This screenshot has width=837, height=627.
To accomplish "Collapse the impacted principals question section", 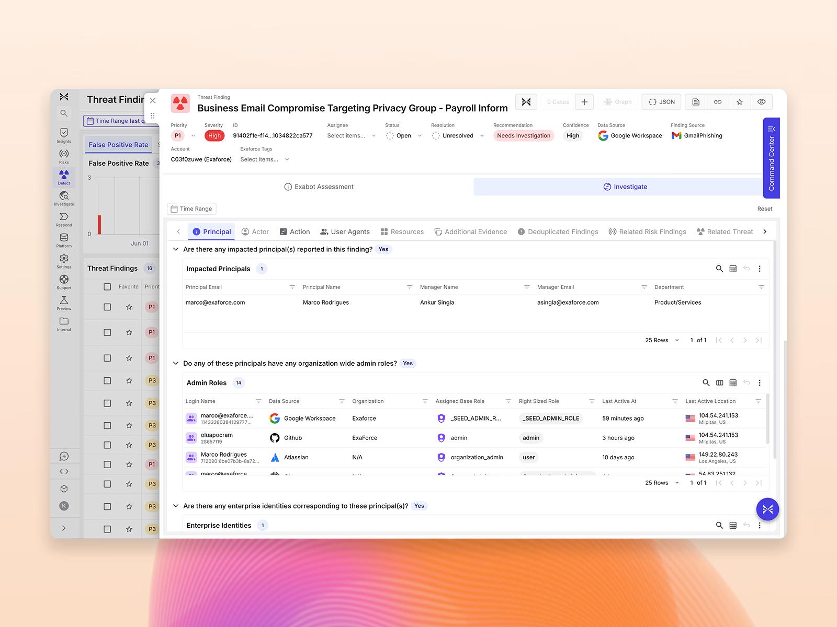I will (x=176, y=249).
